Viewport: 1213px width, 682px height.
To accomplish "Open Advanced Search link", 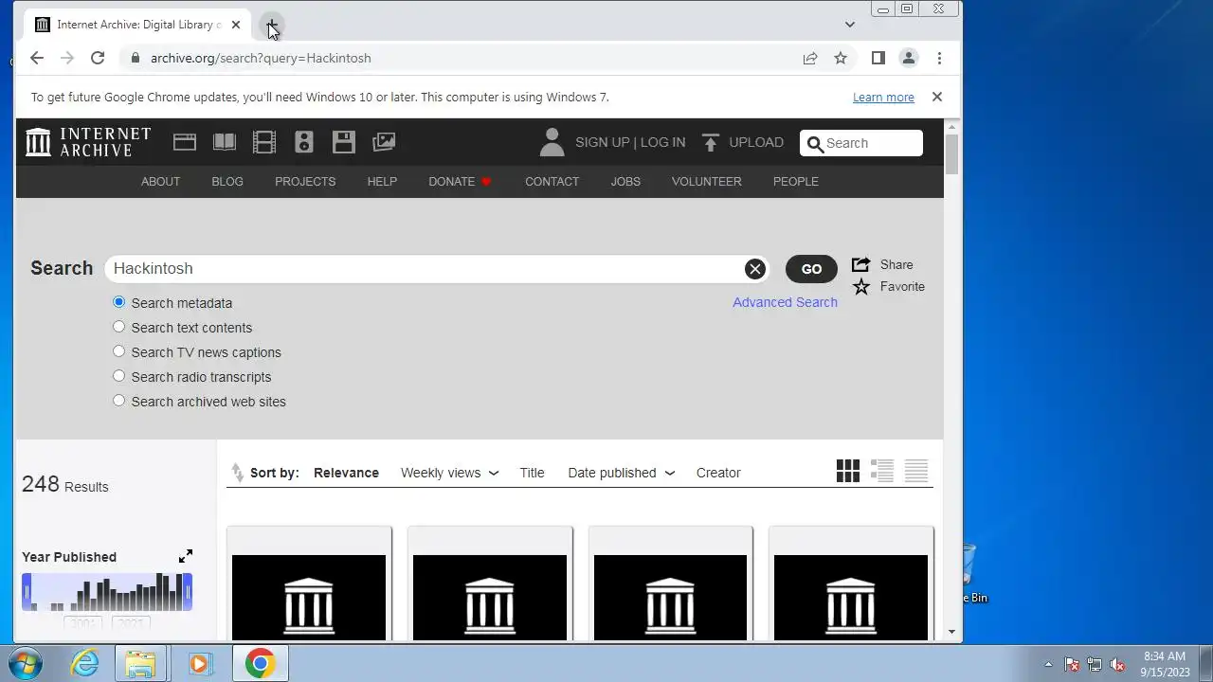I will click(785, 302).
